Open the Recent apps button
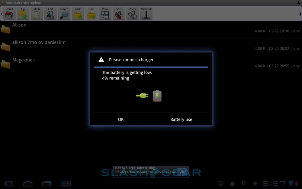 pyautogui.click(x=47, y=184)
